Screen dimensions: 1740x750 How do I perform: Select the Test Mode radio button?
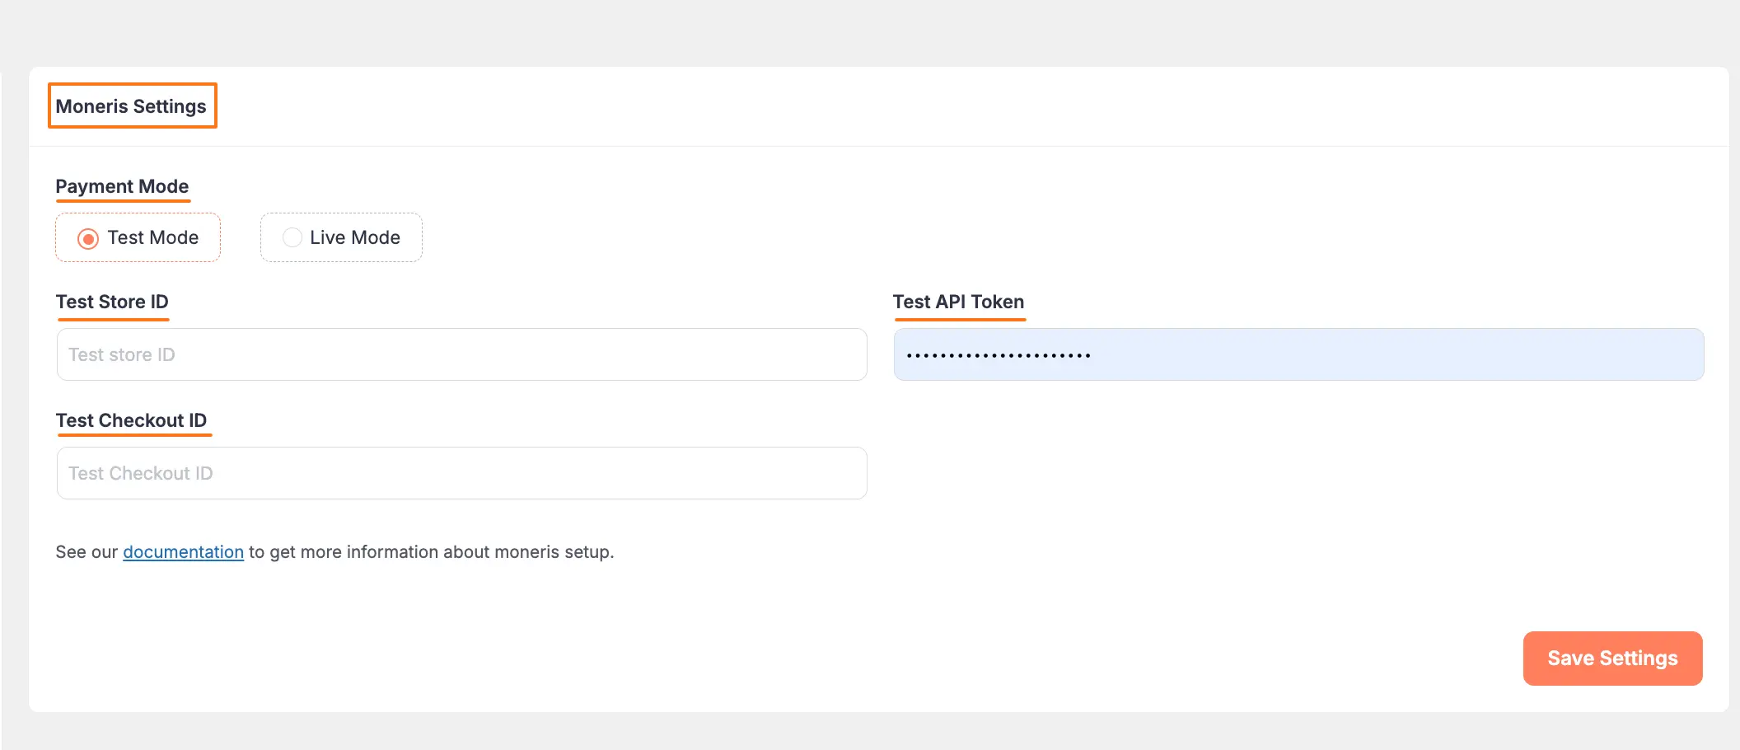pyautogui.click(x=88, y=237)
